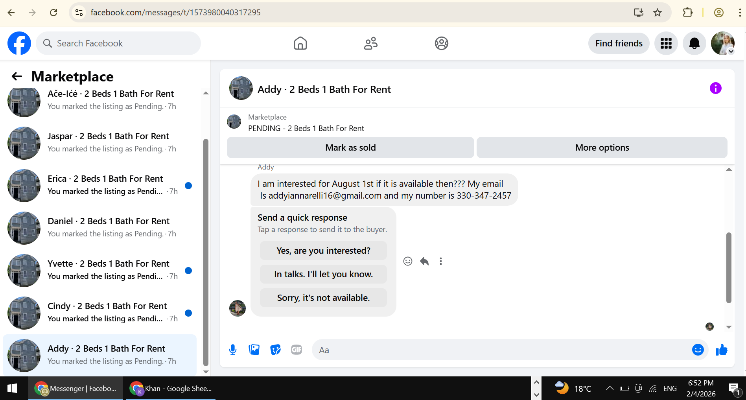Open the browser extensions icon
This screenshot has height=400, width=746.
pyautogui.click(x=688, y=13)
